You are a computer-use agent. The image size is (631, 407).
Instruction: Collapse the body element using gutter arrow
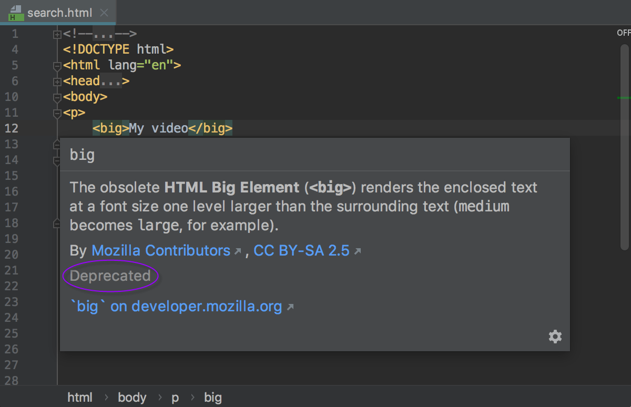(57, 97)
